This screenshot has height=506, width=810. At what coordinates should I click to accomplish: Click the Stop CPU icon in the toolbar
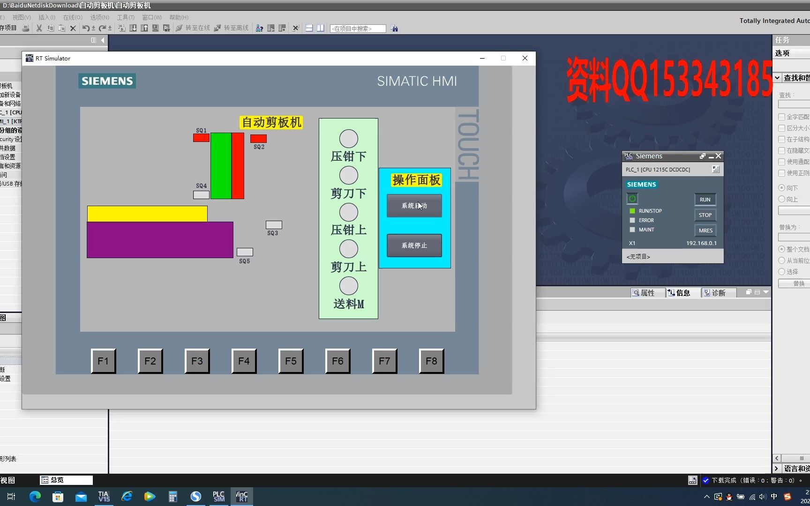pos(282,28)
